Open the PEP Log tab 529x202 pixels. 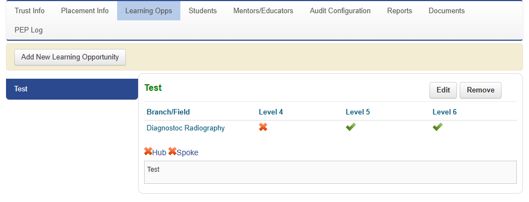point(29,30)
